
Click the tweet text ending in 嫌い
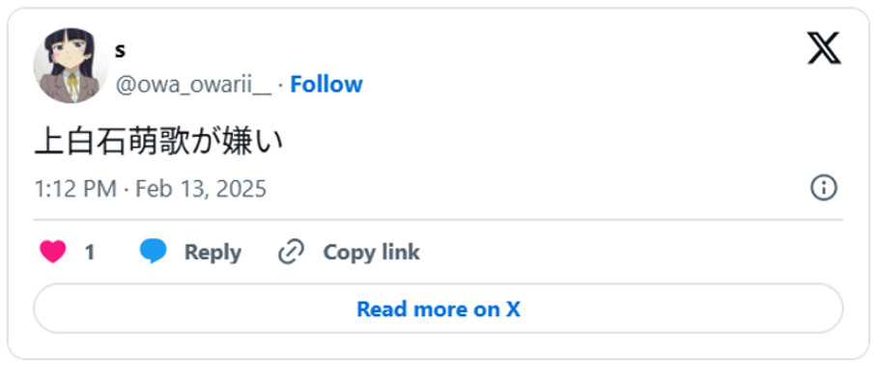(158, 143)
